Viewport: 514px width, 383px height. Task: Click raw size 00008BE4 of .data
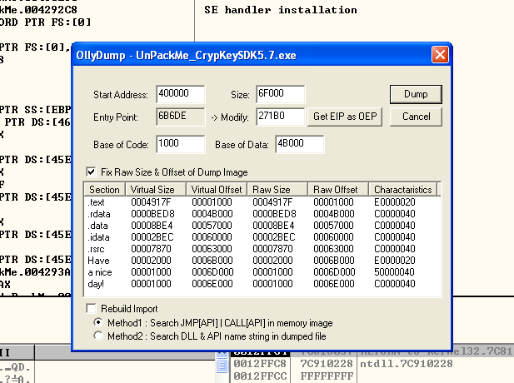point(273,226)
